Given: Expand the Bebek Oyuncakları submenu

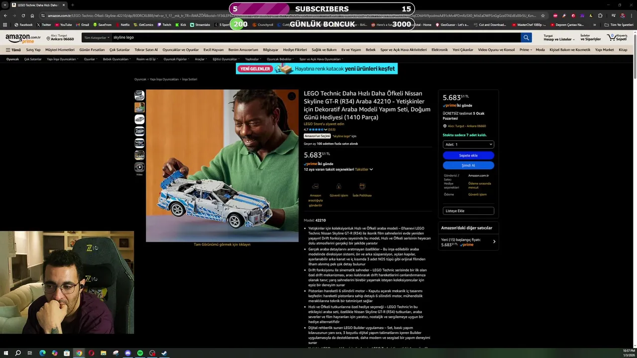Looking at the screenshot, I should click(117, 59).
